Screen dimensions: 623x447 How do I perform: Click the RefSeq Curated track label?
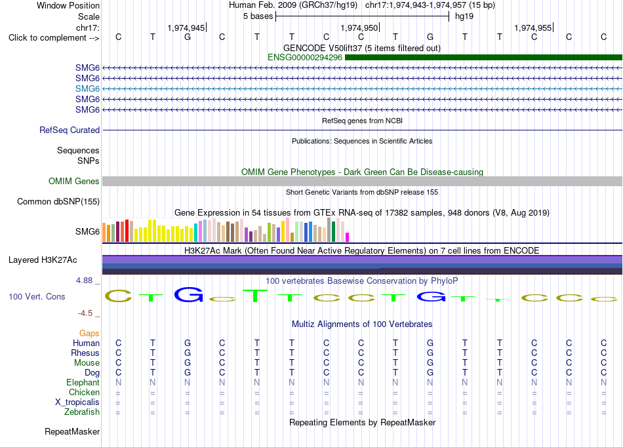pyautogui.click(x=70, y=130)
